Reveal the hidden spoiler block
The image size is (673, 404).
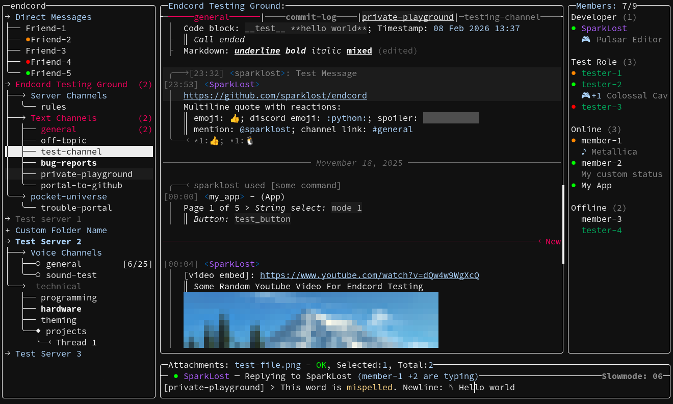(x=451, y=118)
